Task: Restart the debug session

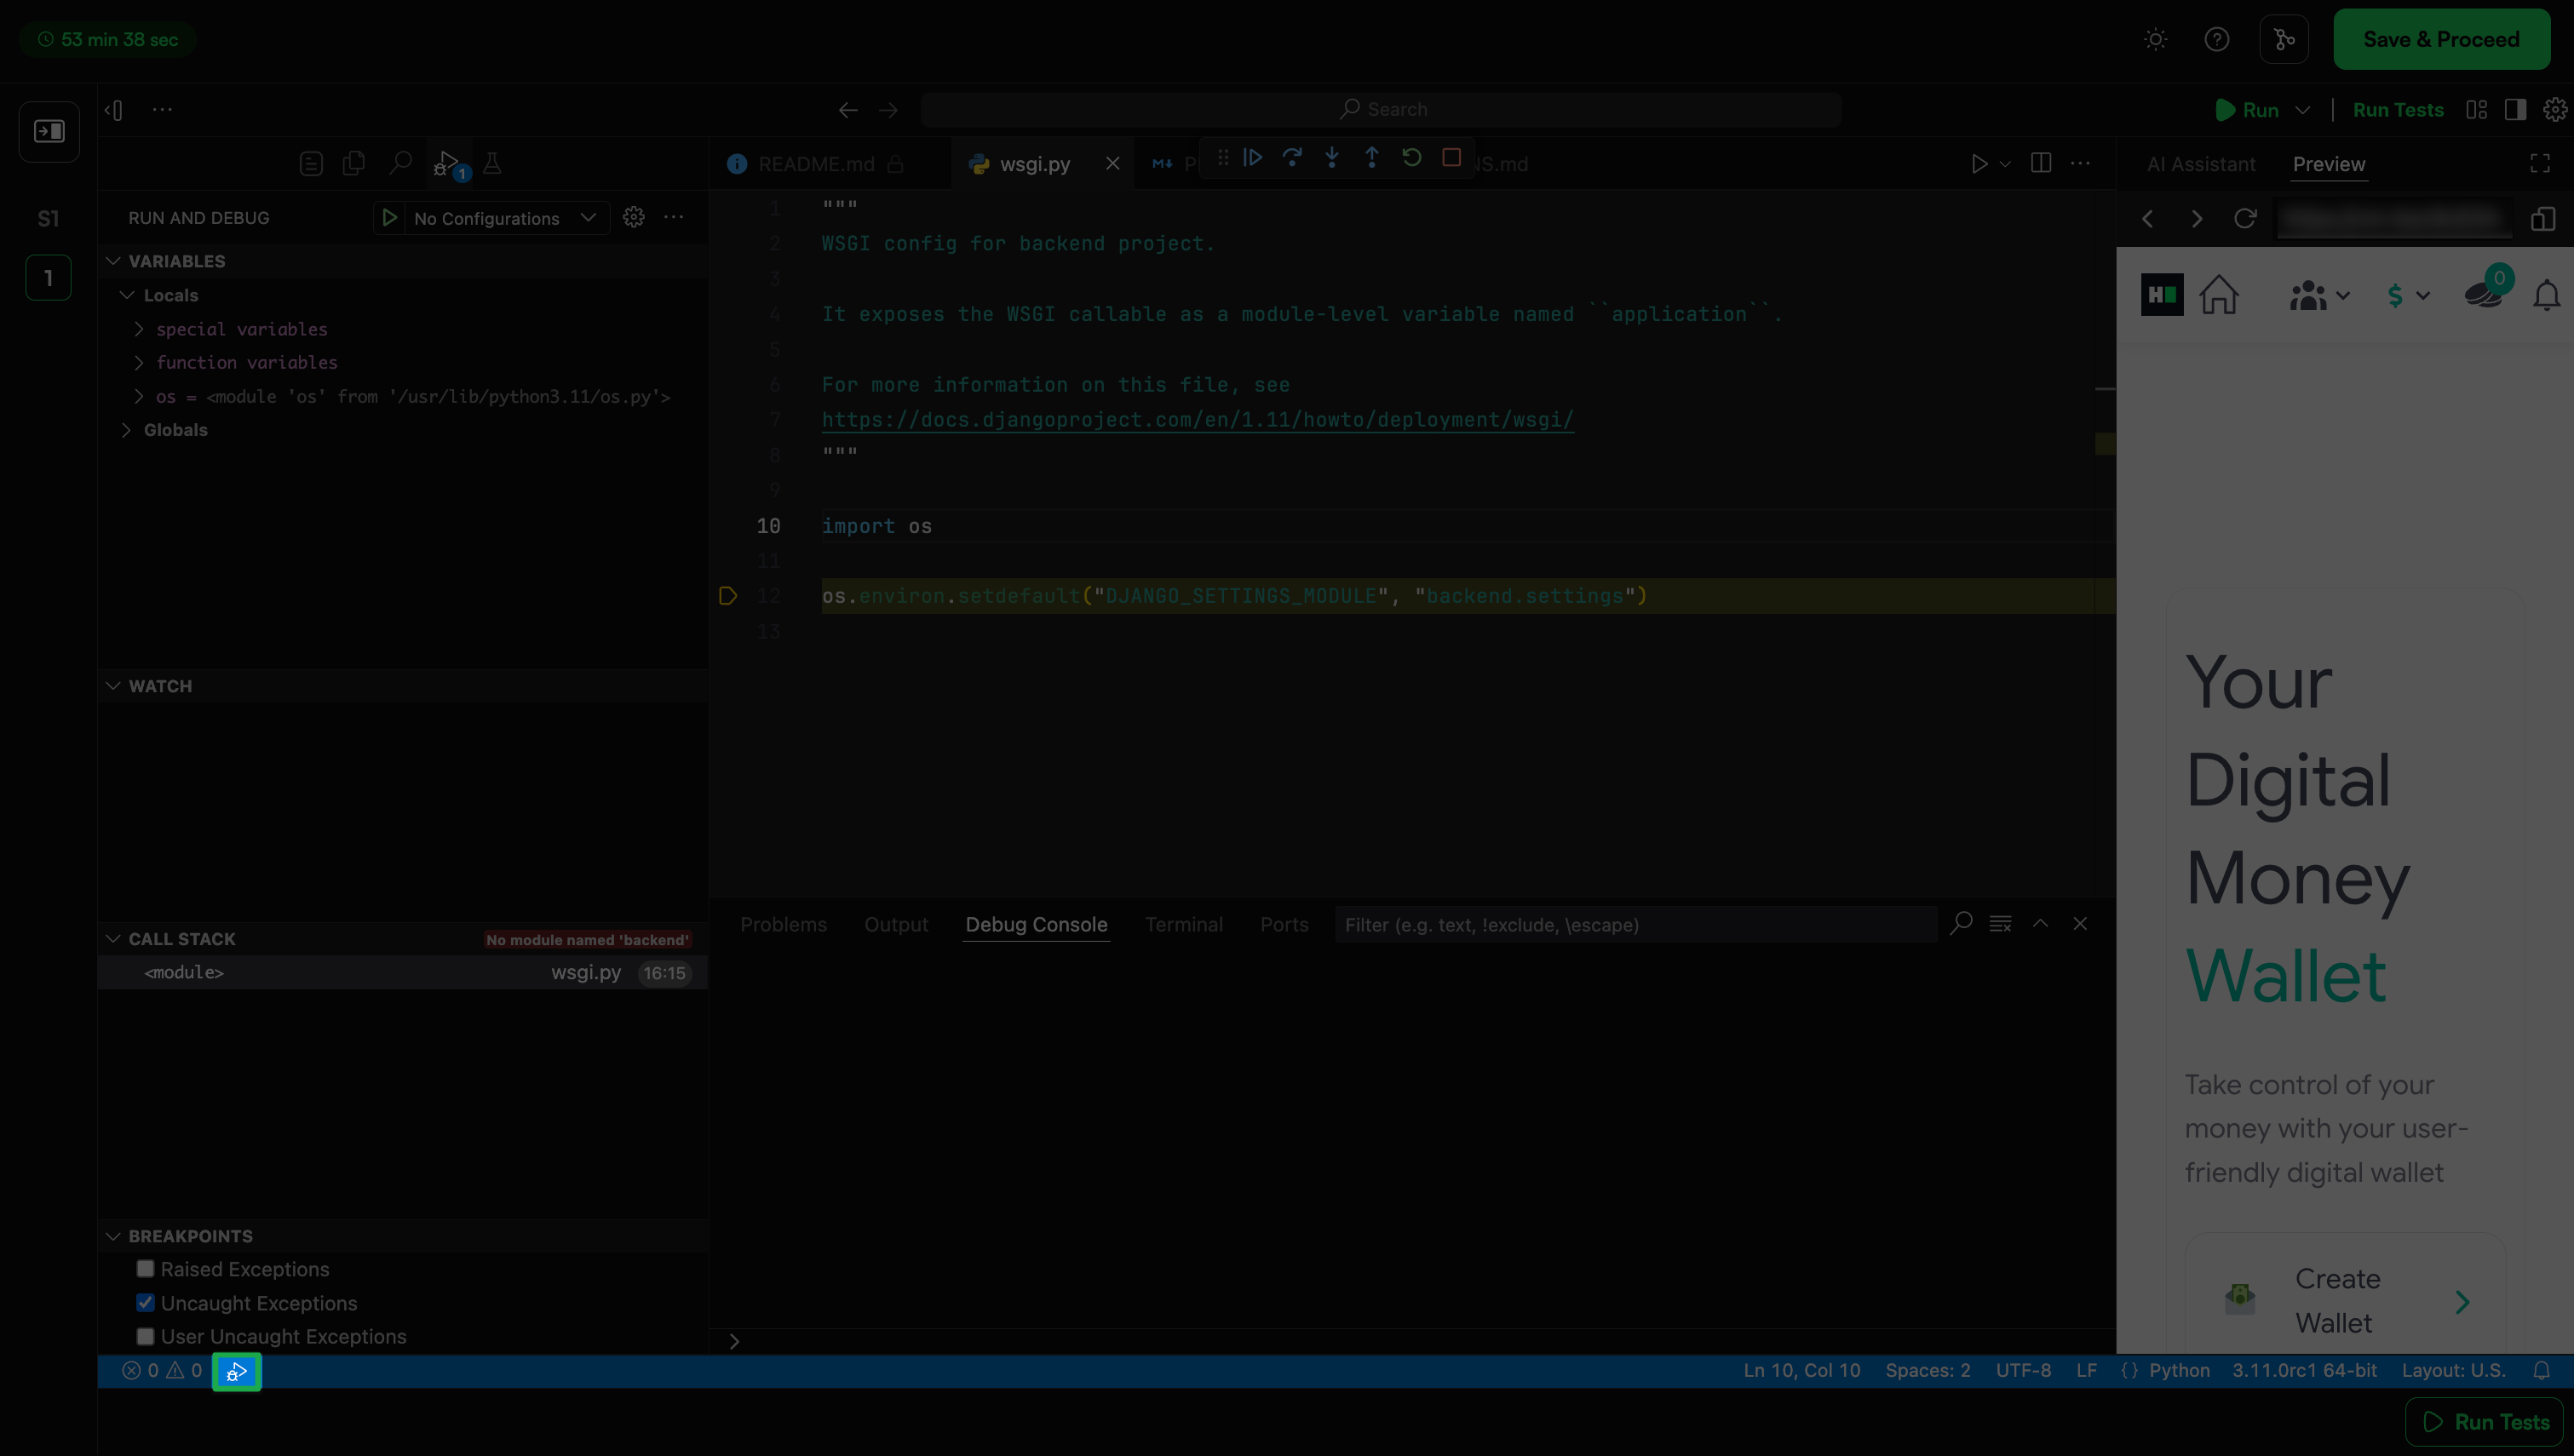Action: (x=1411, y=158)
